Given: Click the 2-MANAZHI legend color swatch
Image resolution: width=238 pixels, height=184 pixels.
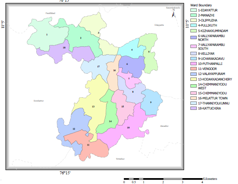Looking at the screenshot, I should [x=193, y=15].
